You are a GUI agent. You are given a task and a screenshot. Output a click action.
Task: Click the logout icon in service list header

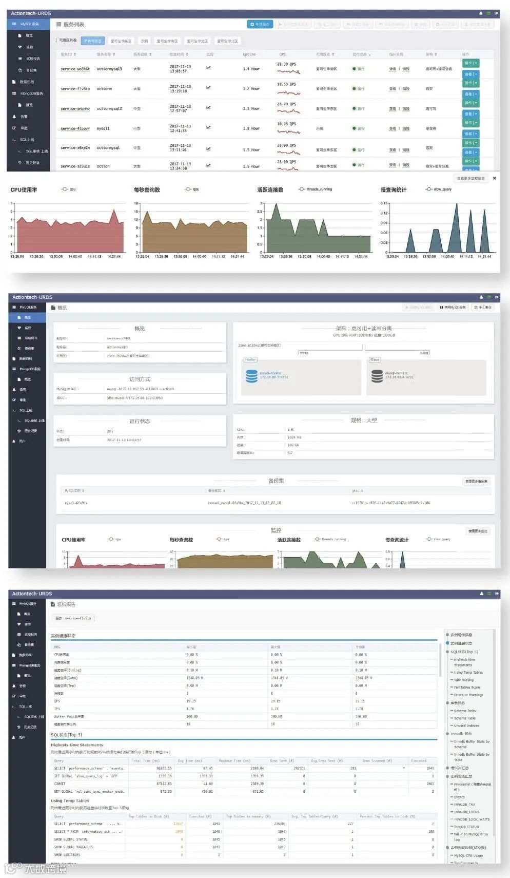pyautogui.click(x=496, y=13)
